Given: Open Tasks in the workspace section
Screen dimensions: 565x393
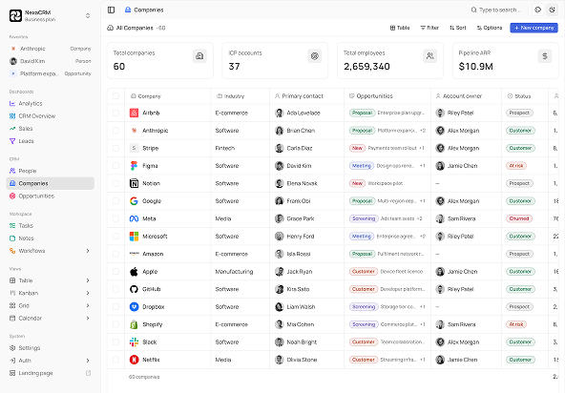Looking at the screenshot, I should pyautogui.click(x=50, y=225).
